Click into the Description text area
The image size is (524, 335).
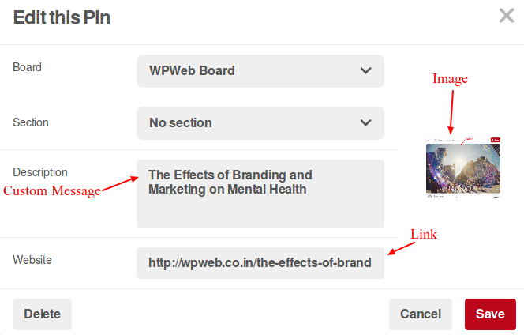tap(260, 205)
